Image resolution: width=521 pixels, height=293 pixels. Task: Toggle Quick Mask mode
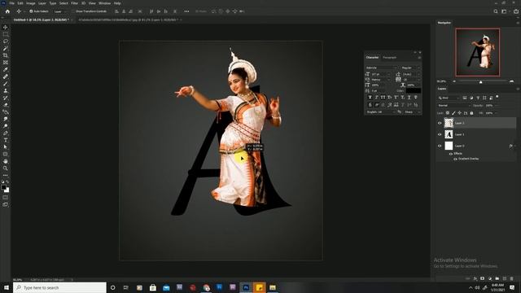point(6,198)
